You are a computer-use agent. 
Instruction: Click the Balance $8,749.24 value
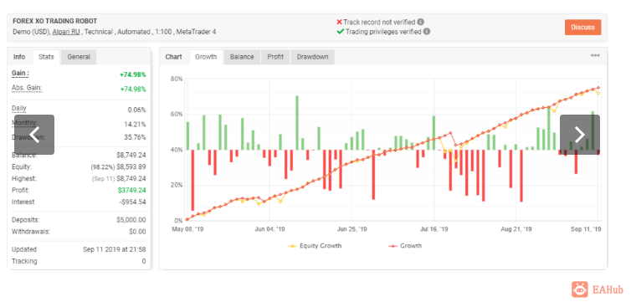pyautogui.click(x=132, y=156)
